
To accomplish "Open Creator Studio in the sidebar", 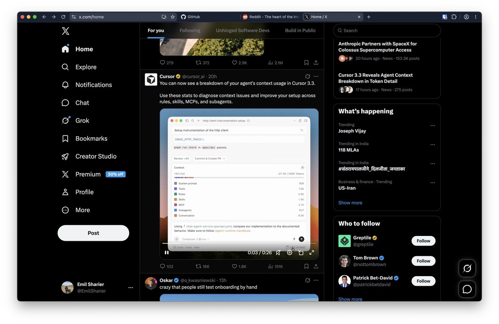I will 89,156.
